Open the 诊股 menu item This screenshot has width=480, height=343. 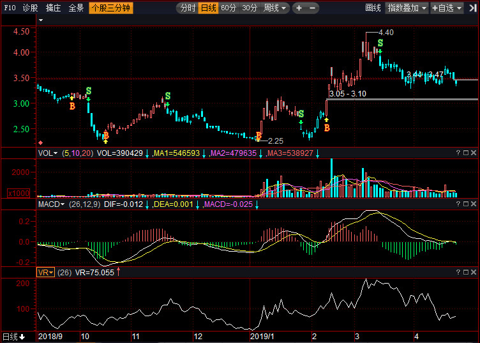30,8
